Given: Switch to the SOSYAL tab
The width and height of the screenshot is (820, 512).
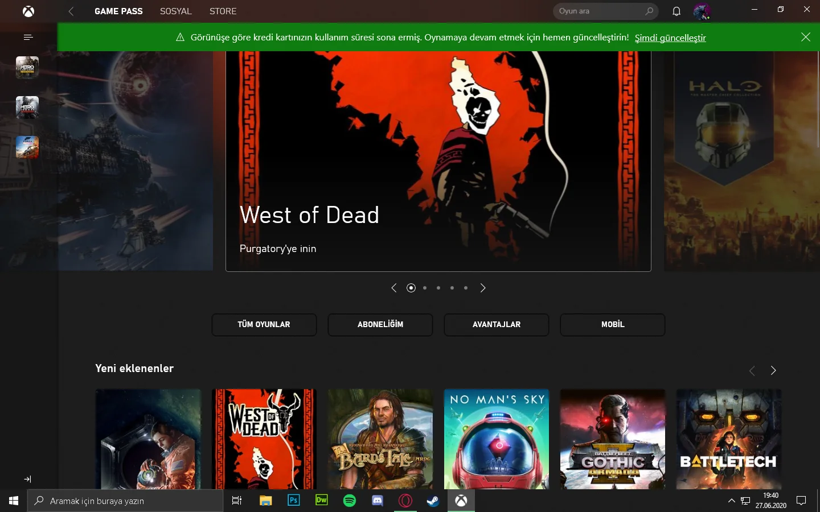Looking at the screenshot, I should pyautogui.click(x=176, y=11).
